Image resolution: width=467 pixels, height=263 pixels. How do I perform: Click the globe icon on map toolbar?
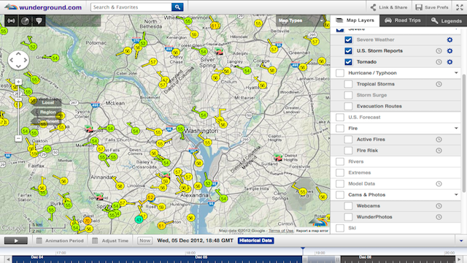click(x=25, y=21)
